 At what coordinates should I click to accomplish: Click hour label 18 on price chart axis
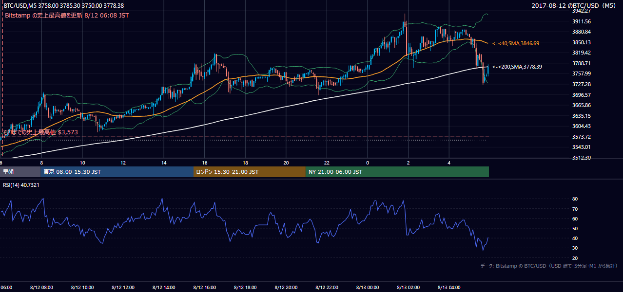coord(245,163)
